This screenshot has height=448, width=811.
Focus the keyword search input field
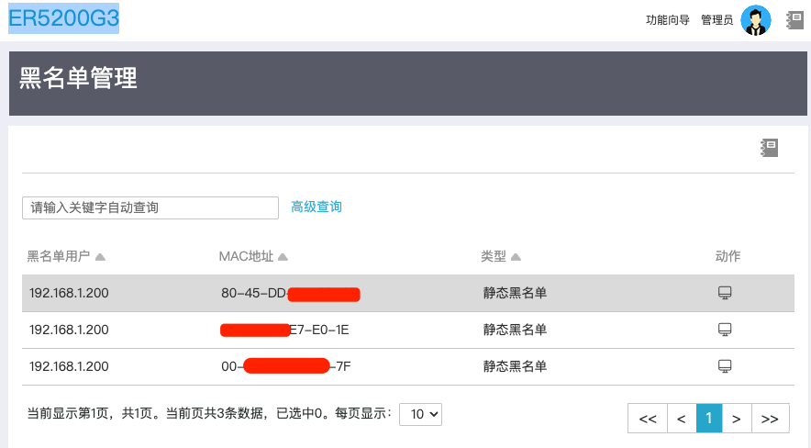tap(150, 207)
